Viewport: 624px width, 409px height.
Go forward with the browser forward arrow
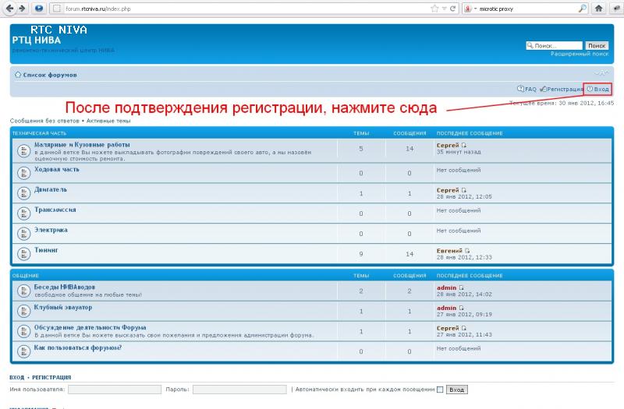pos(23,8)
